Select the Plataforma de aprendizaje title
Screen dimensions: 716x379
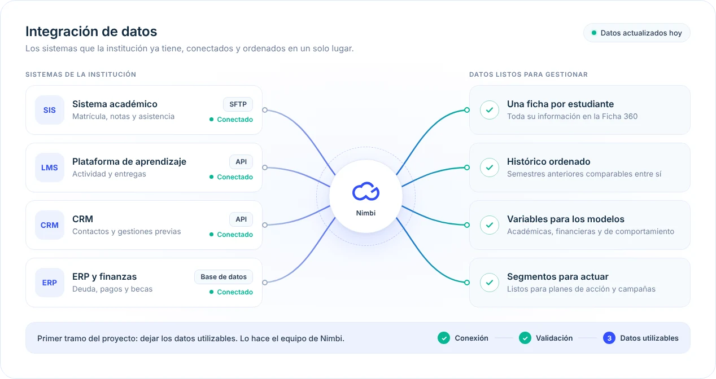129,161
